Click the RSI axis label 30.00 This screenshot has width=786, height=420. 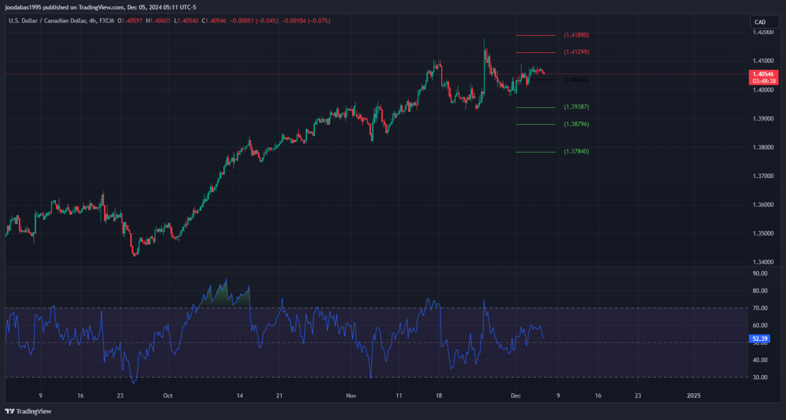point(760,378)
